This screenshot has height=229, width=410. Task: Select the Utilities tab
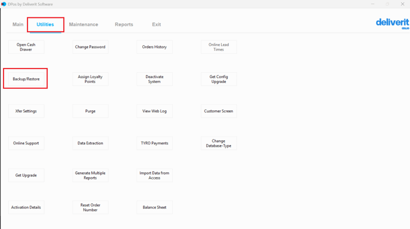pos(45,24)
